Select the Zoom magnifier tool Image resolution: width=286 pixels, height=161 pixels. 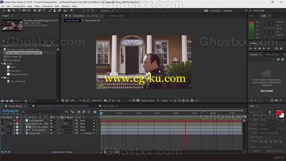point(14,11)
